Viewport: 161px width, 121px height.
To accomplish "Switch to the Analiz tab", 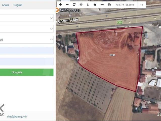I will (x=6, y=5).
